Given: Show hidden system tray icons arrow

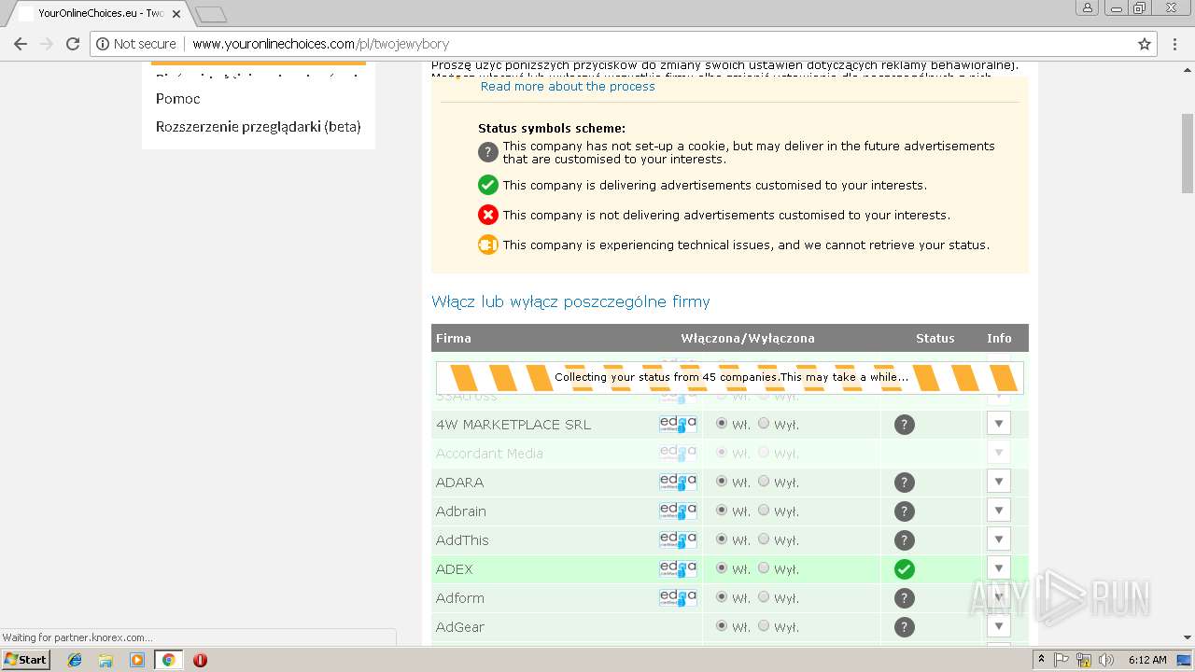Looking at the screenshot, I should 1041,660.
